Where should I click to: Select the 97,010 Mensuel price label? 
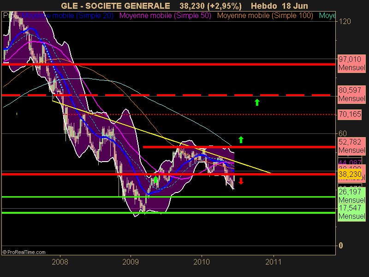click(351, 63)
